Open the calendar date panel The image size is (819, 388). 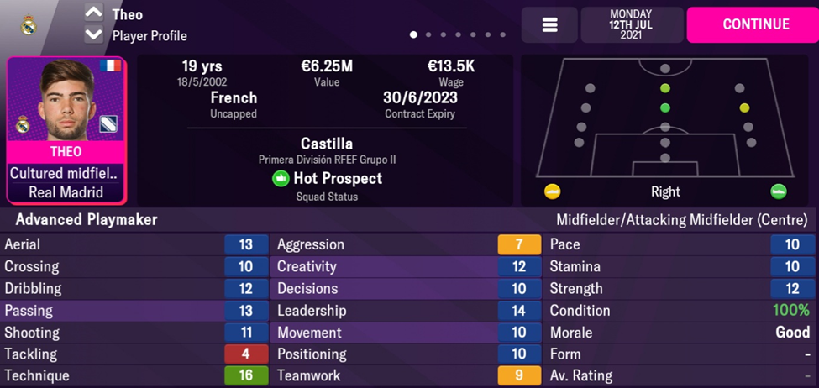tap(631, 25)
